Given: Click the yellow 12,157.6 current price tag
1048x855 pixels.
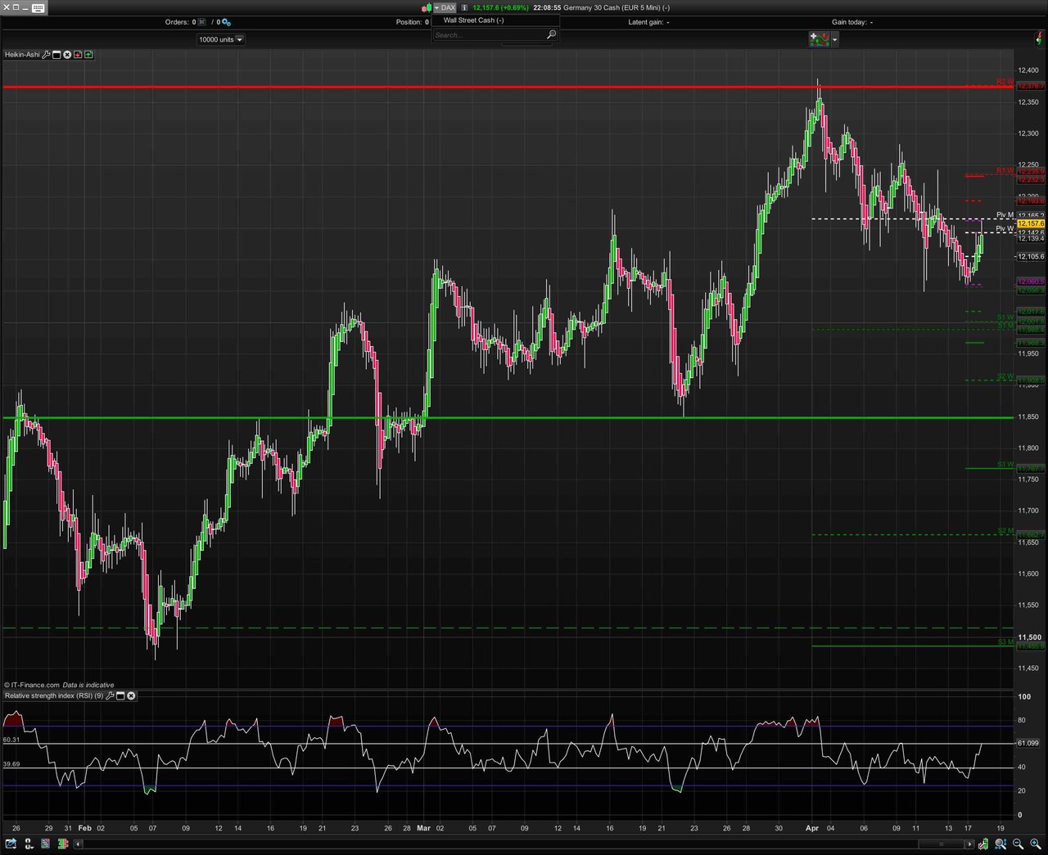Looking at the screenshot, I should [1031, 223].
